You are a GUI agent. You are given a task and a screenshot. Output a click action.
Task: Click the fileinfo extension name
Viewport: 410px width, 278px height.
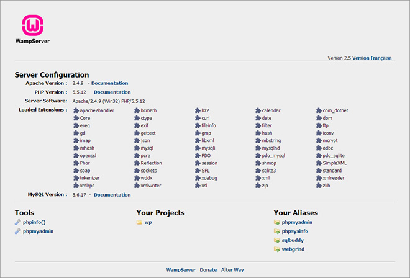tap(209, 126)
